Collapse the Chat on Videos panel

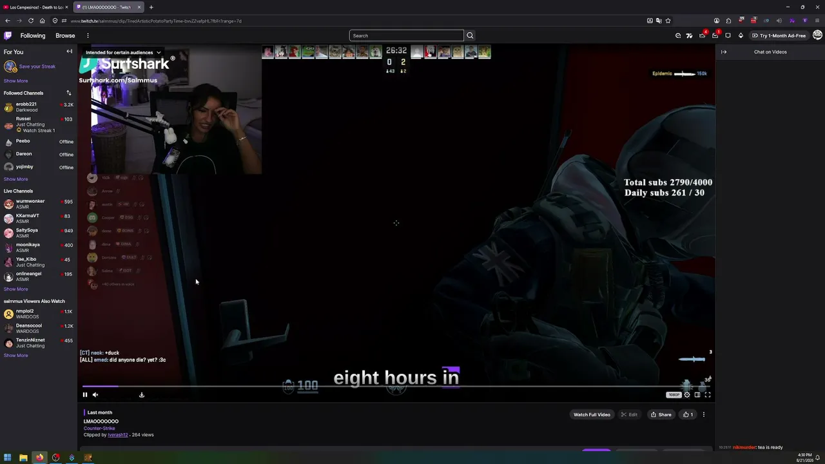[724, 52]
